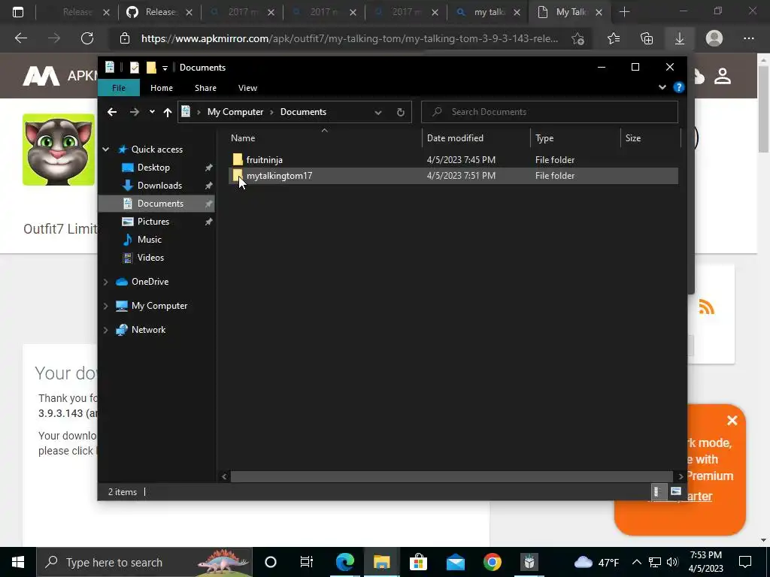Viewport: 770px width, 577px height.
Task: Switch to the View ribbon tab
Action: tap(247, 88)
